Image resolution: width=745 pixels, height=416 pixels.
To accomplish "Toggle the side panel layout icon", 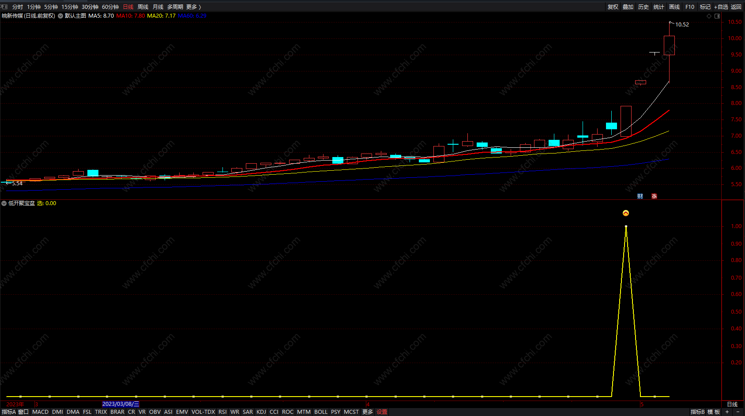I will [x=717, y=16].
